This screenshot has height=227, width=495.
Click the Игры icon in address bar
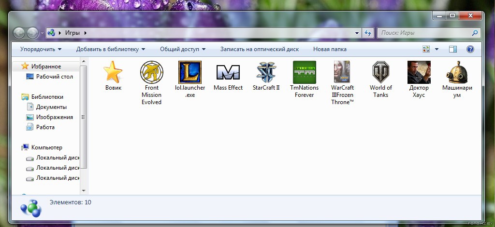tap(51, 33)
